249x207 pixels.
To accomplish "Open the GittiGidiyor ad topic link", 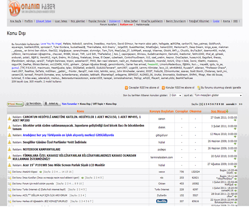I will pos(68,135).
